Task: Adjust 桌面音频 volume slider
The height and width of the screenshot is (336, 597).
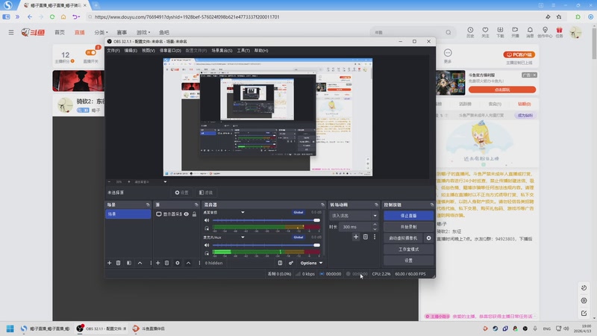Action: (x=266, y=220)
